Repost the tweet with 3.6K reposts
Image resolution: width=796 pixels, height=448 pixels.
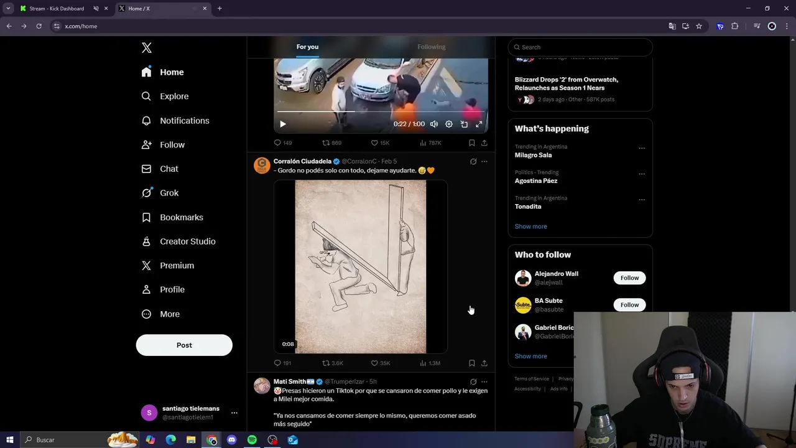click(x=333, y=363)
